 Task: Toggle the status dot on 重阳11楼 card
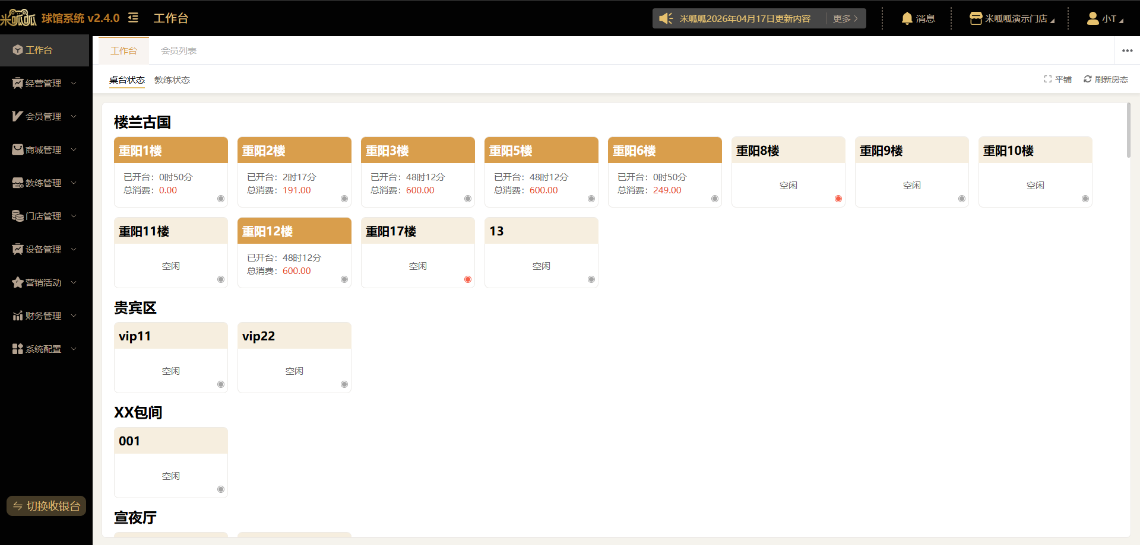(221, 279)
